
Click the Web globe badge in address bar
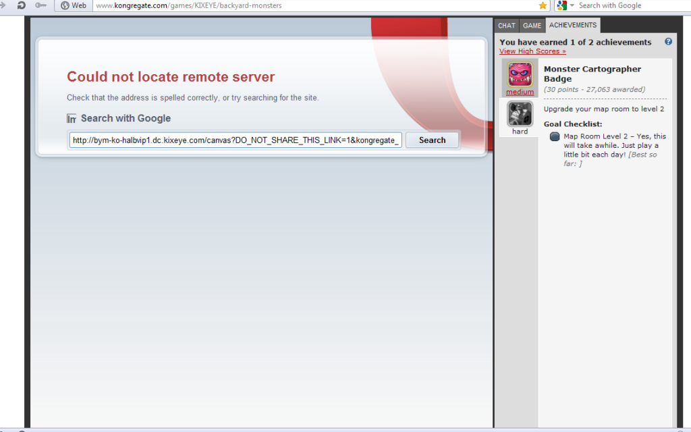tap(74, 5)
